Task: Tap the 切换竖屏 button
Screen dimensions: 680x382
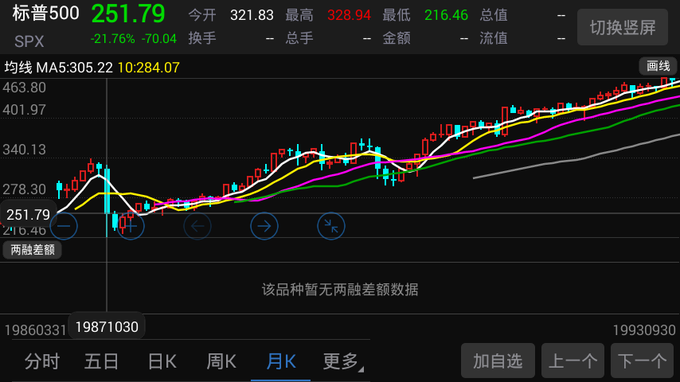Action: [623, 27]
